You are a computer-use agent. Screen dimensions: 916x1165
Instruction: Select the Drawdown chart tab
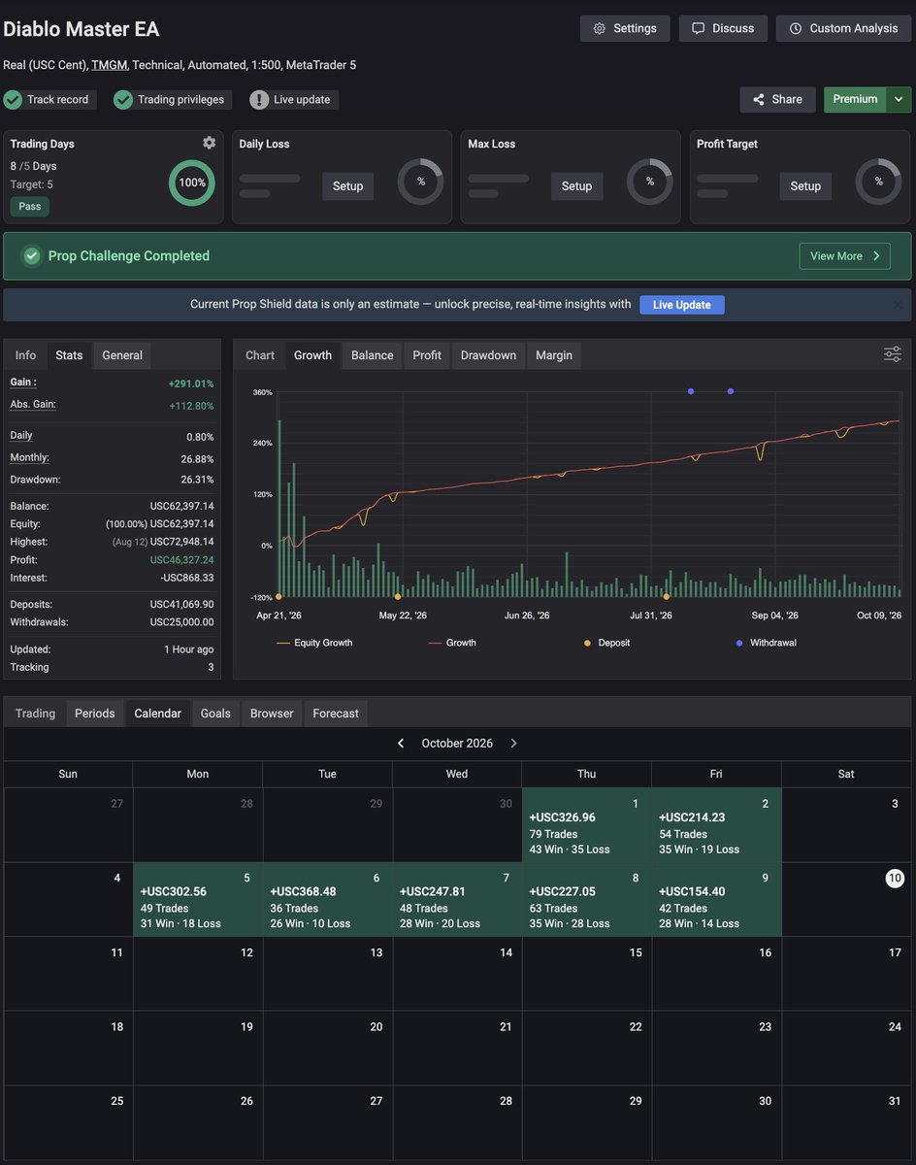point(488,355)
